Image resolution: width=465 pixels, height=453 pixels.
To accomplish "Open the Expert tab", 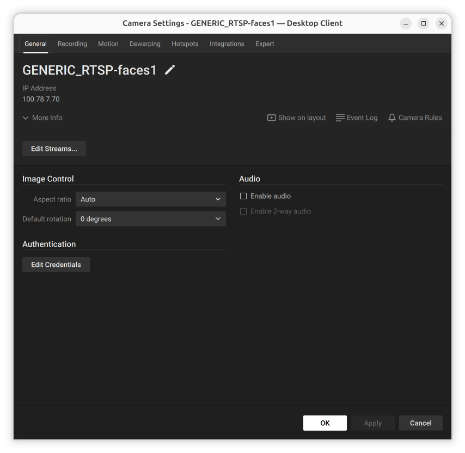I will pyautogui.click(x=265, y=44).
